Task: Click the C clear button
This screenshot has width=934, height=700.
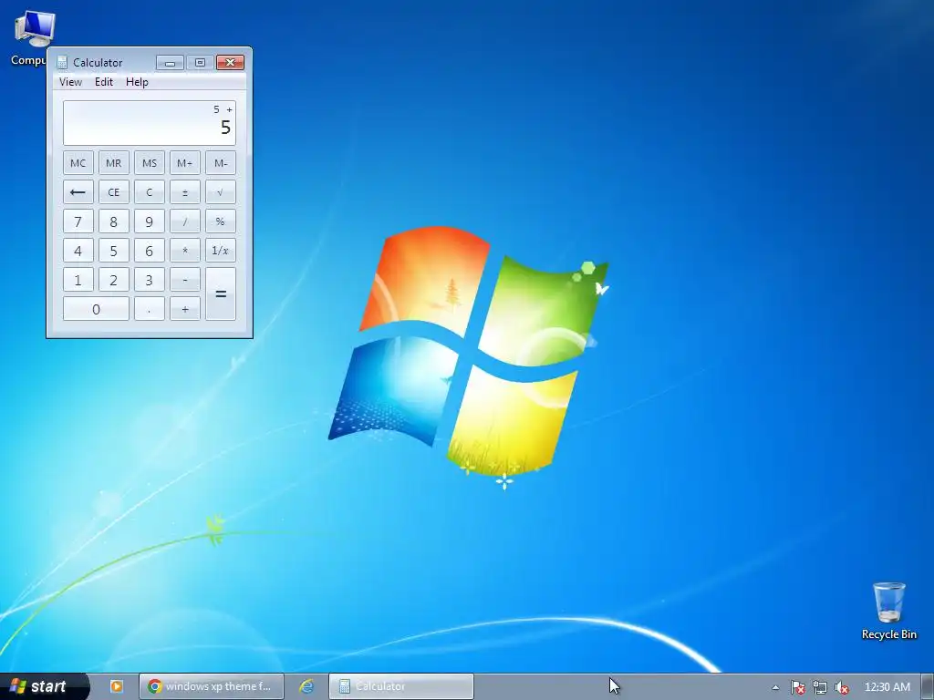Action: coord(150,192)
